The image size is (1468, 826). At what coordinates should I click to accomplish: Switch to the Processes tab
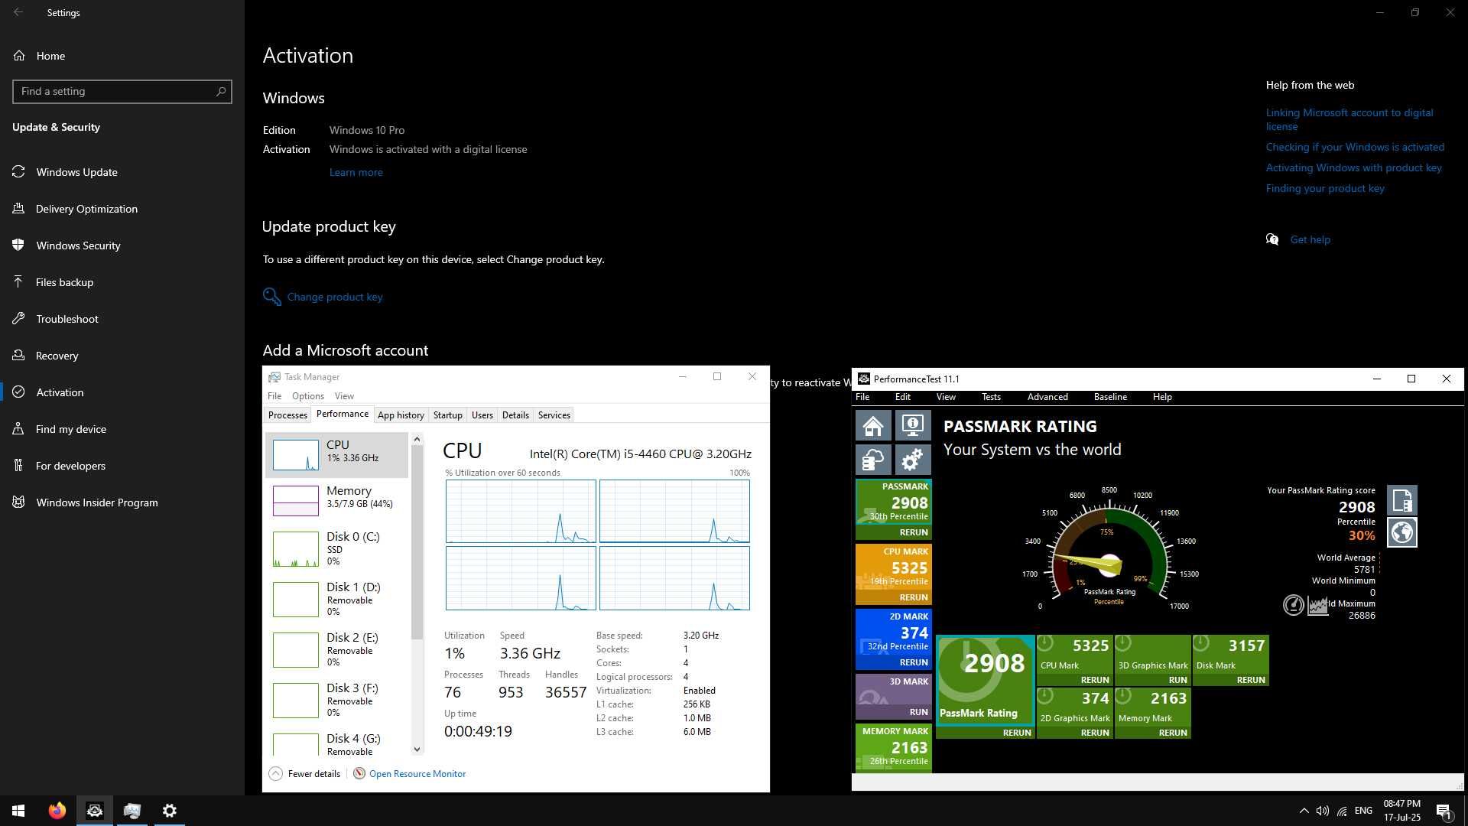287,415
